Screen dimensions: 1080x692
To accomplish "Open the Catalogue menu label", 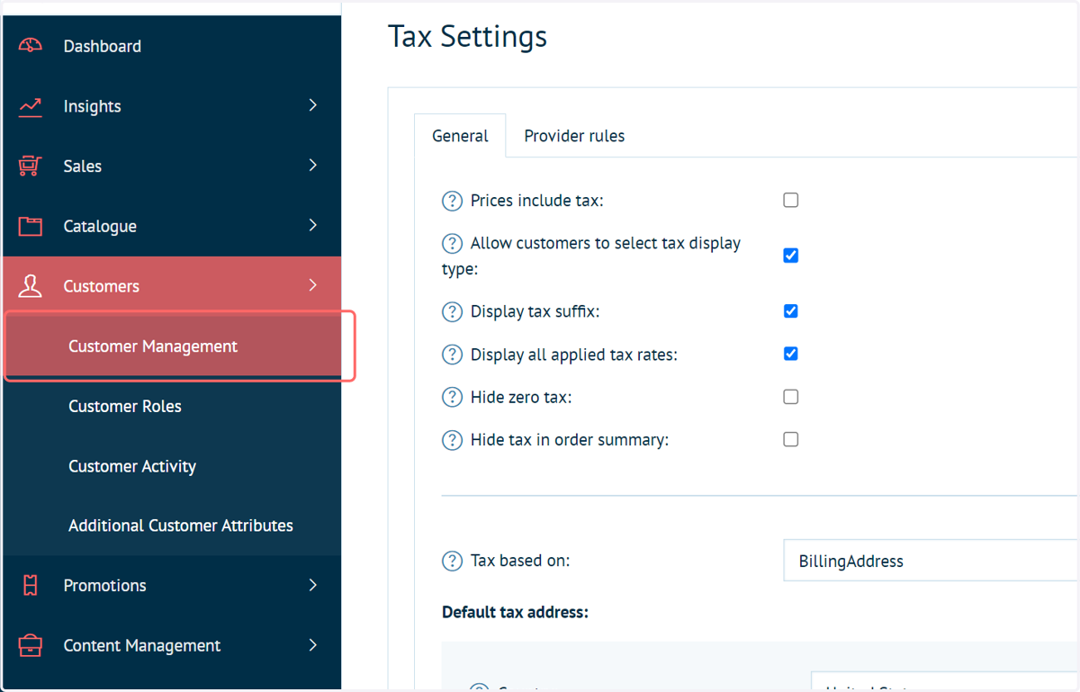I will tap(100, 226).
